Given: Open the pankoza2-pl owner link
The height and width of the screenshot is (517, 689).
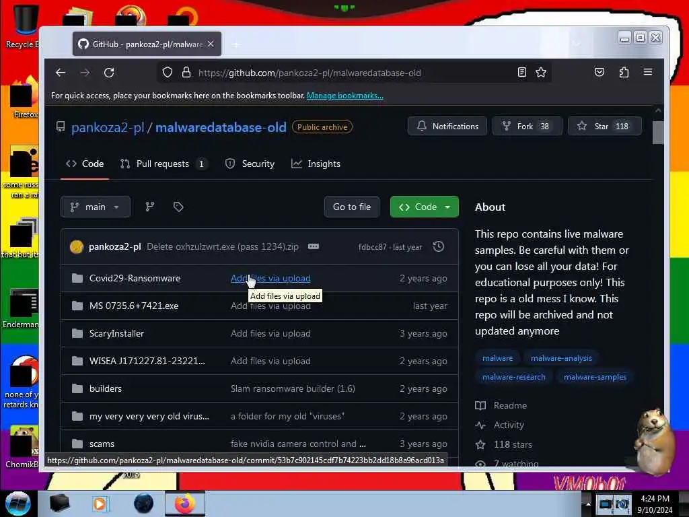Looking at the screenshot, I should 108,127.
